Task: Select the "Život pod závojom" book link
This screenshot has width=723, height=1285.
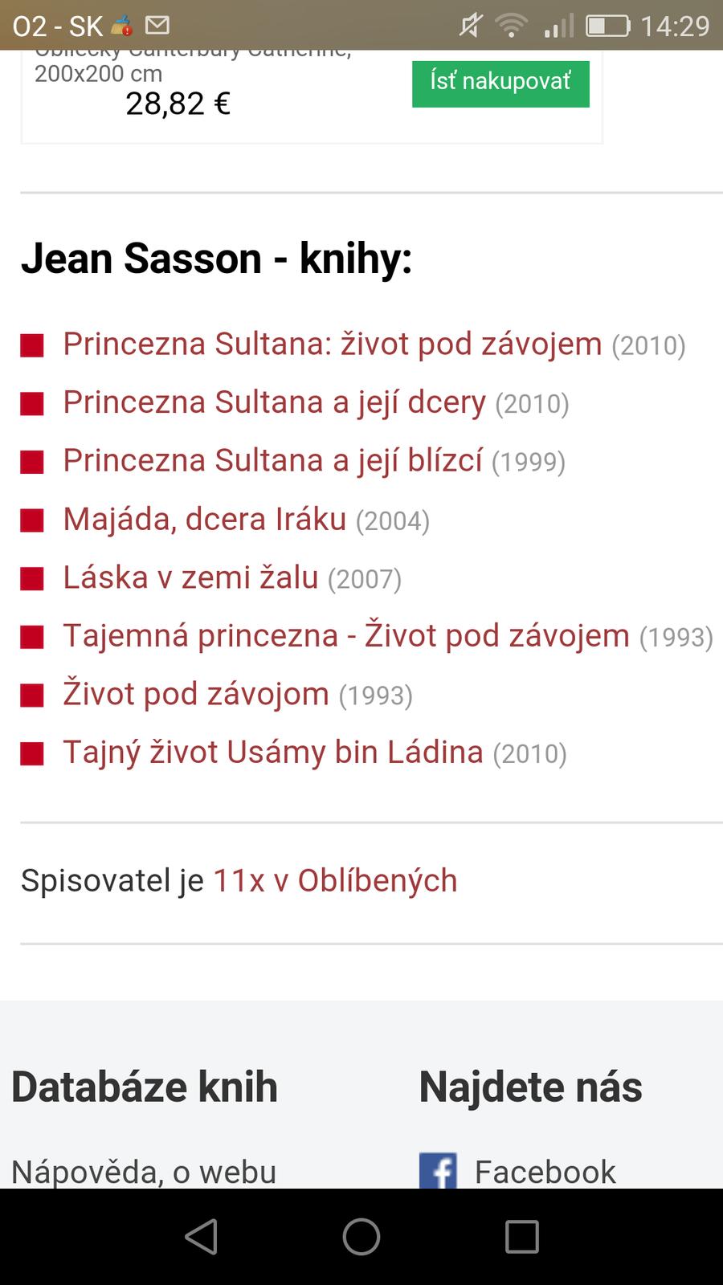Action: pos(196,695)
